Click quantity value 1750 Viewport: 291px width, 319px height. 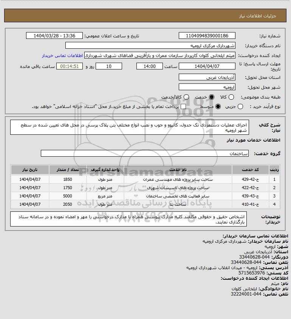[68, 188]
